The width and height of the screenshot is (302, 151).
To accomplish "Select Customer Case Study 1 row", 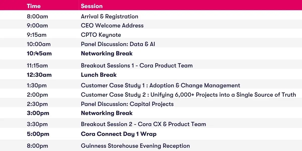I will pos(151,85).
